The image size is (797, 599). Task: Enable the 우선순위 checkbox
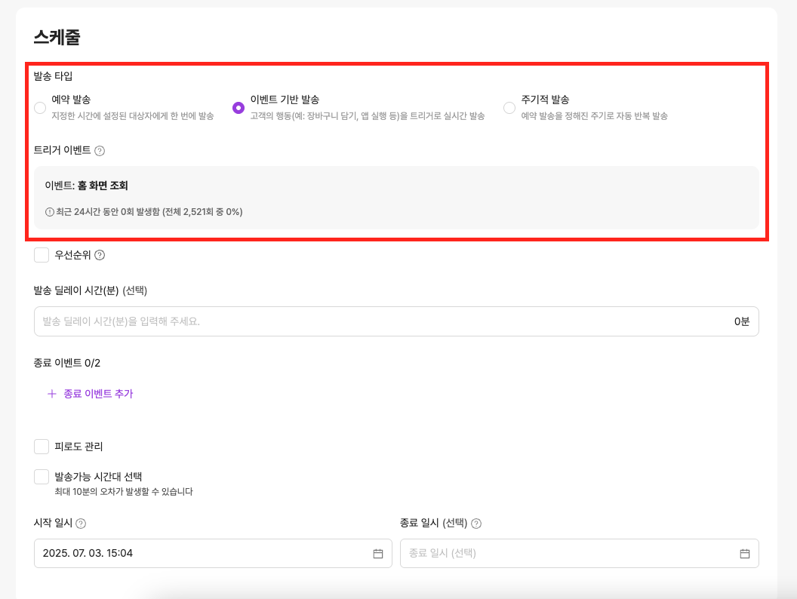[x=42, y=255]
